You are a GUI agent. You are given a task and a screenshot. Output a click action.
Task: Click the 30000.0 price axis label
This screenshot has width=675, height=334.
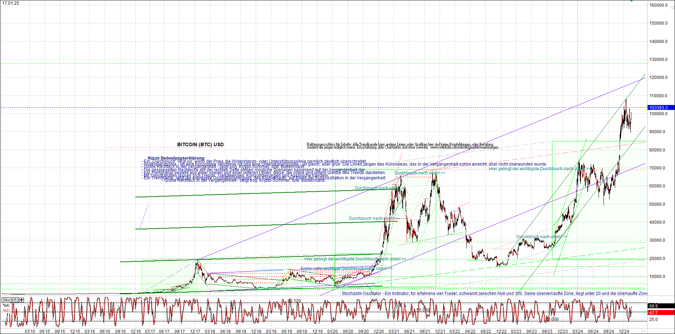point(657,240)
